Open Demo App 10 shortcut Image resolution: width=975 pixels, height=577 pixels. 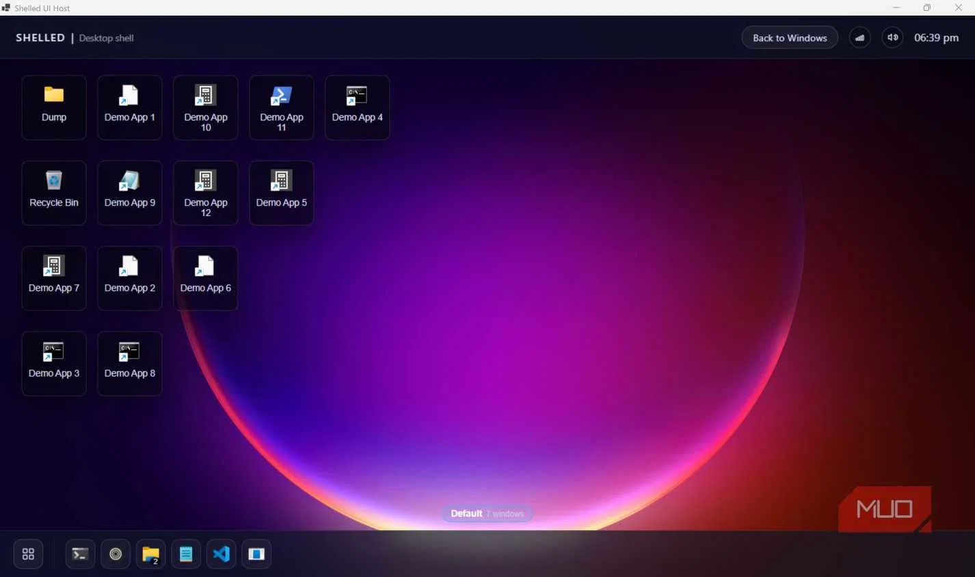206,107
